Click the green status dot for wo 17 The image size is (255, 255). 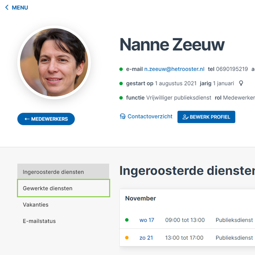[x=127, y=220]
